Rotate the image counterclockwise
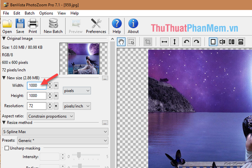 coord(186,42)
